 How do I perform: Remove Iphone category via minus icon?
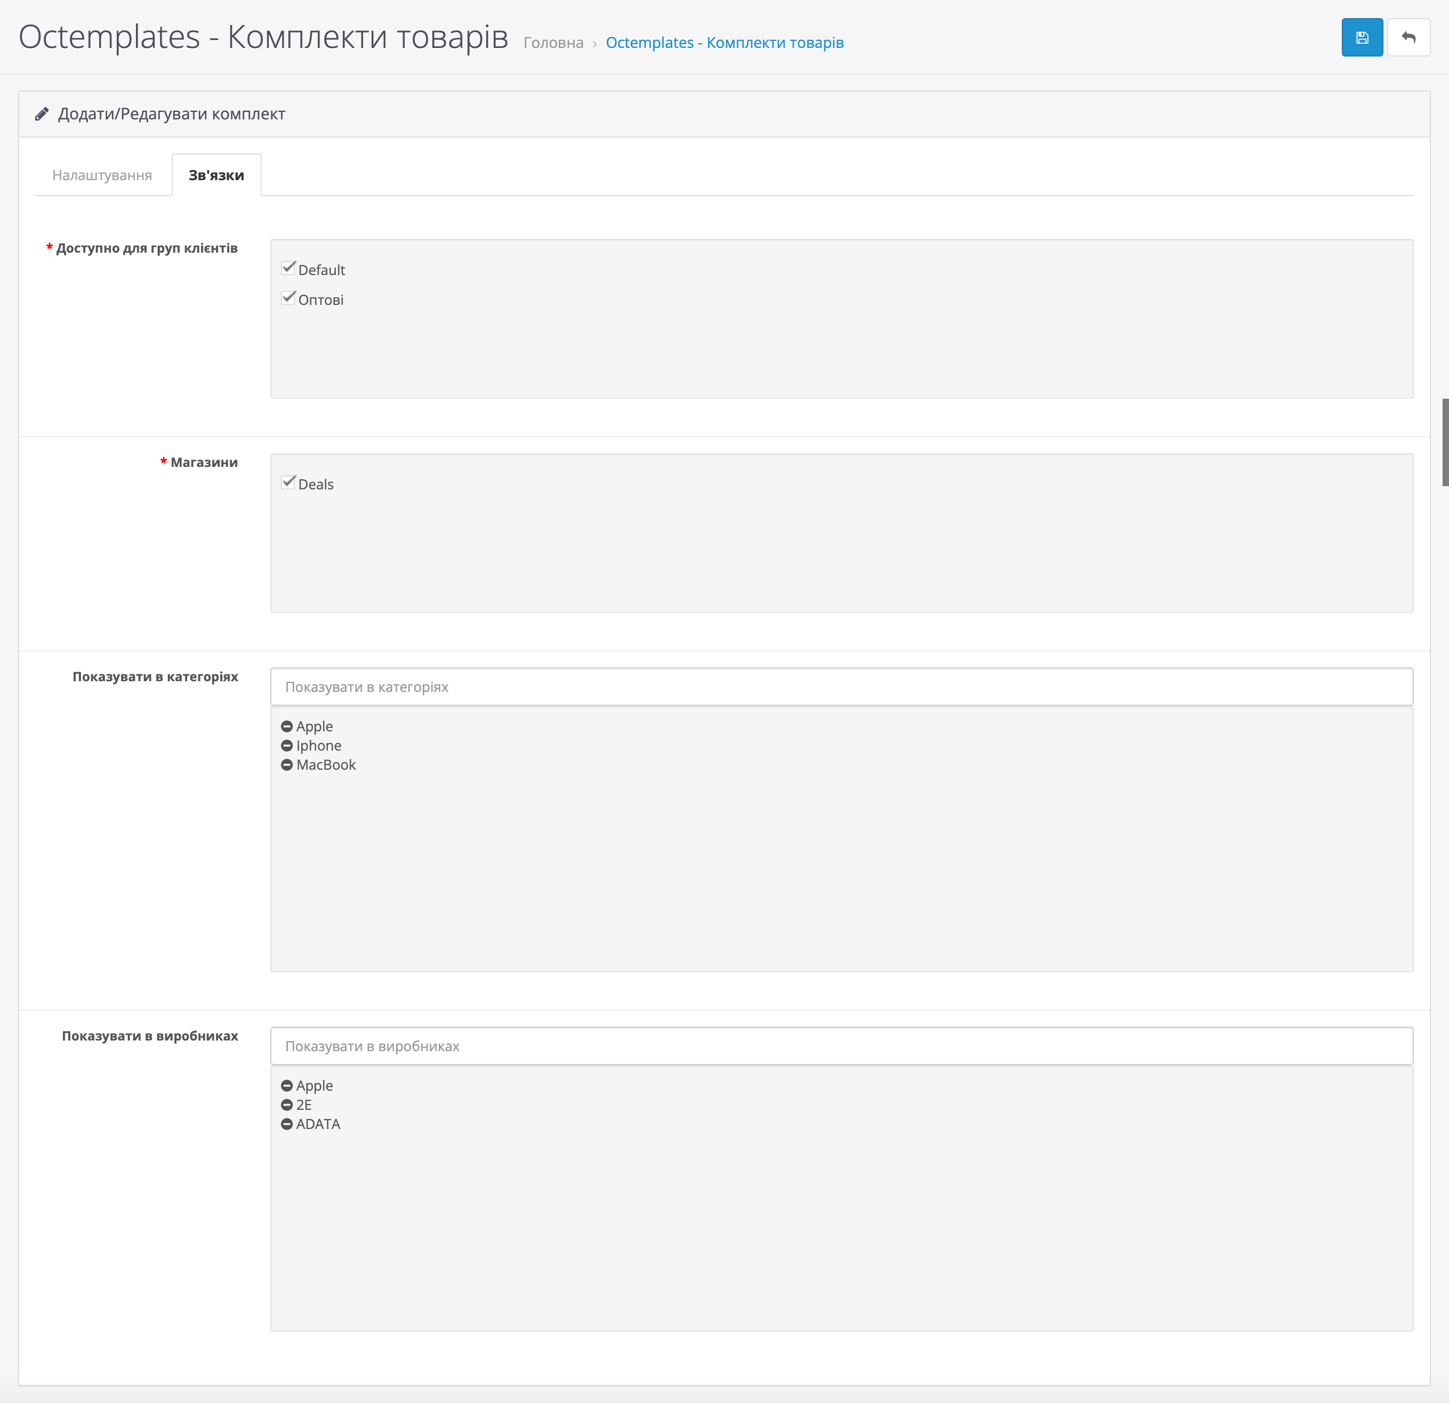point(287,746)
